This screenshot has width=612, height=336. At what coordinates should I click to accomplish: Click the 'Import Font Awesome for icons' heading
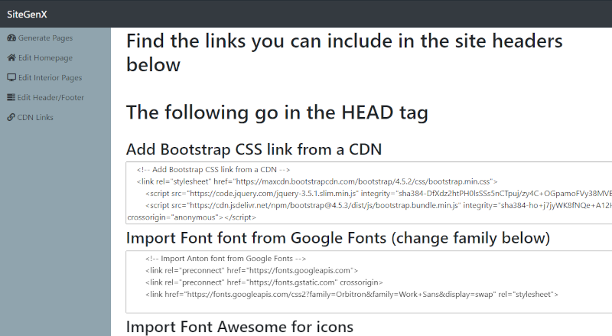tap(239, 327)
